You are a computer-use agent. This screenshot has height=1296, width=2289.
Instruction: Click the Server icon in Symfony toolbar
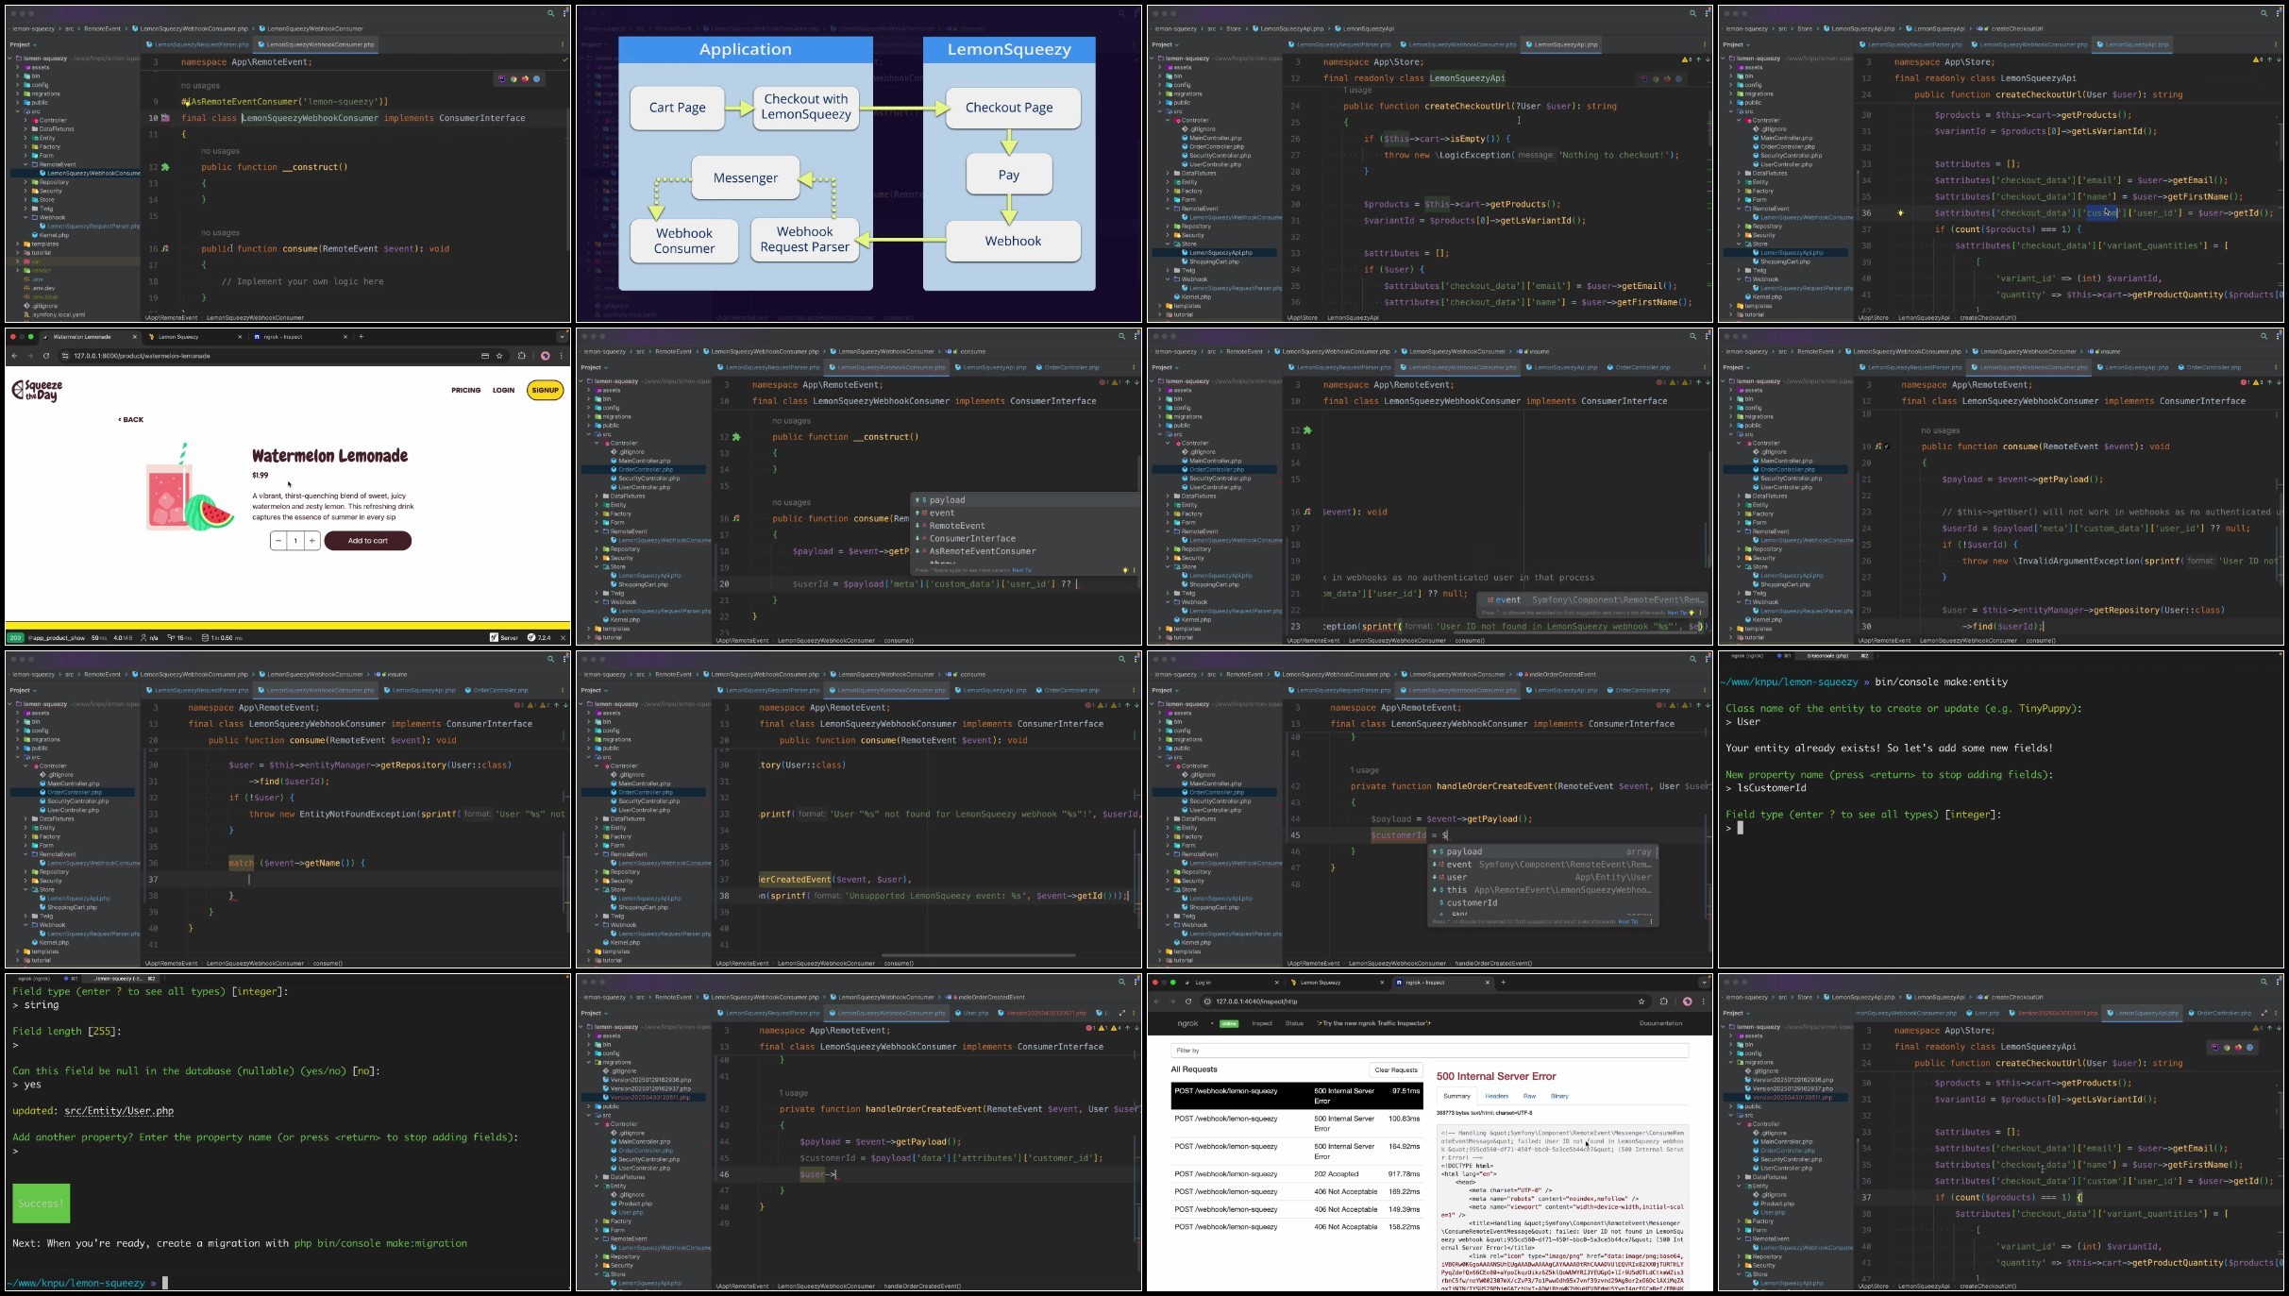pos(504,637)
